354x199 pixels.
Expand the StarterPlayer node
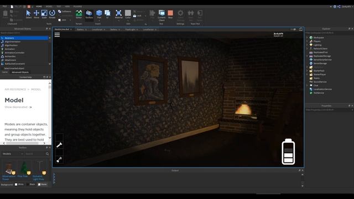(307, 75)
